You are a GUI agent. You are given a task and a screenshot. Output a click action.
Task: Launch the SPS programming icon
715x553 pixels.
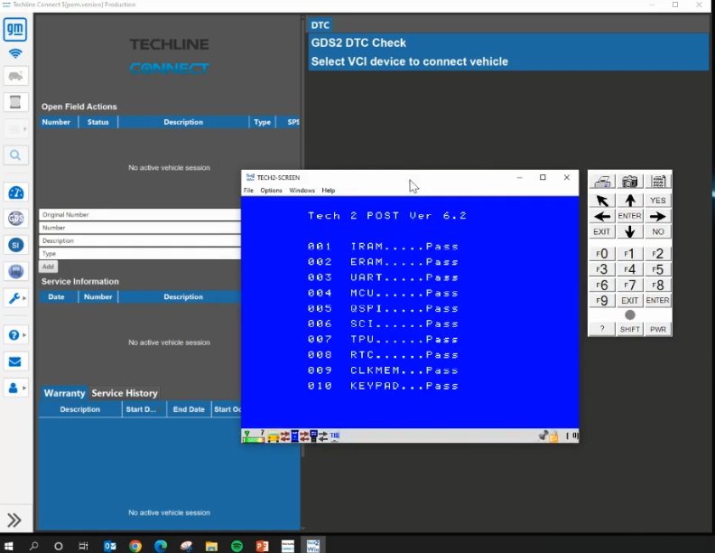pos(15,271)
